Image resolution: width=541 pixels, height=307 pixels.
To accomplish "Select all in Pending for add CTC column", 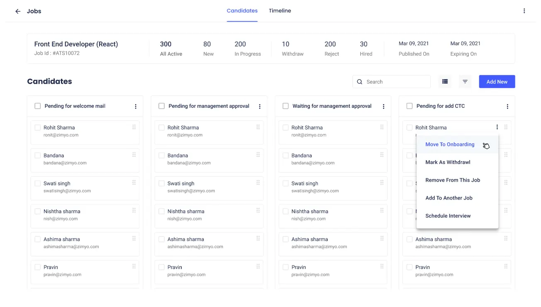I will click(x=409, y=106).
